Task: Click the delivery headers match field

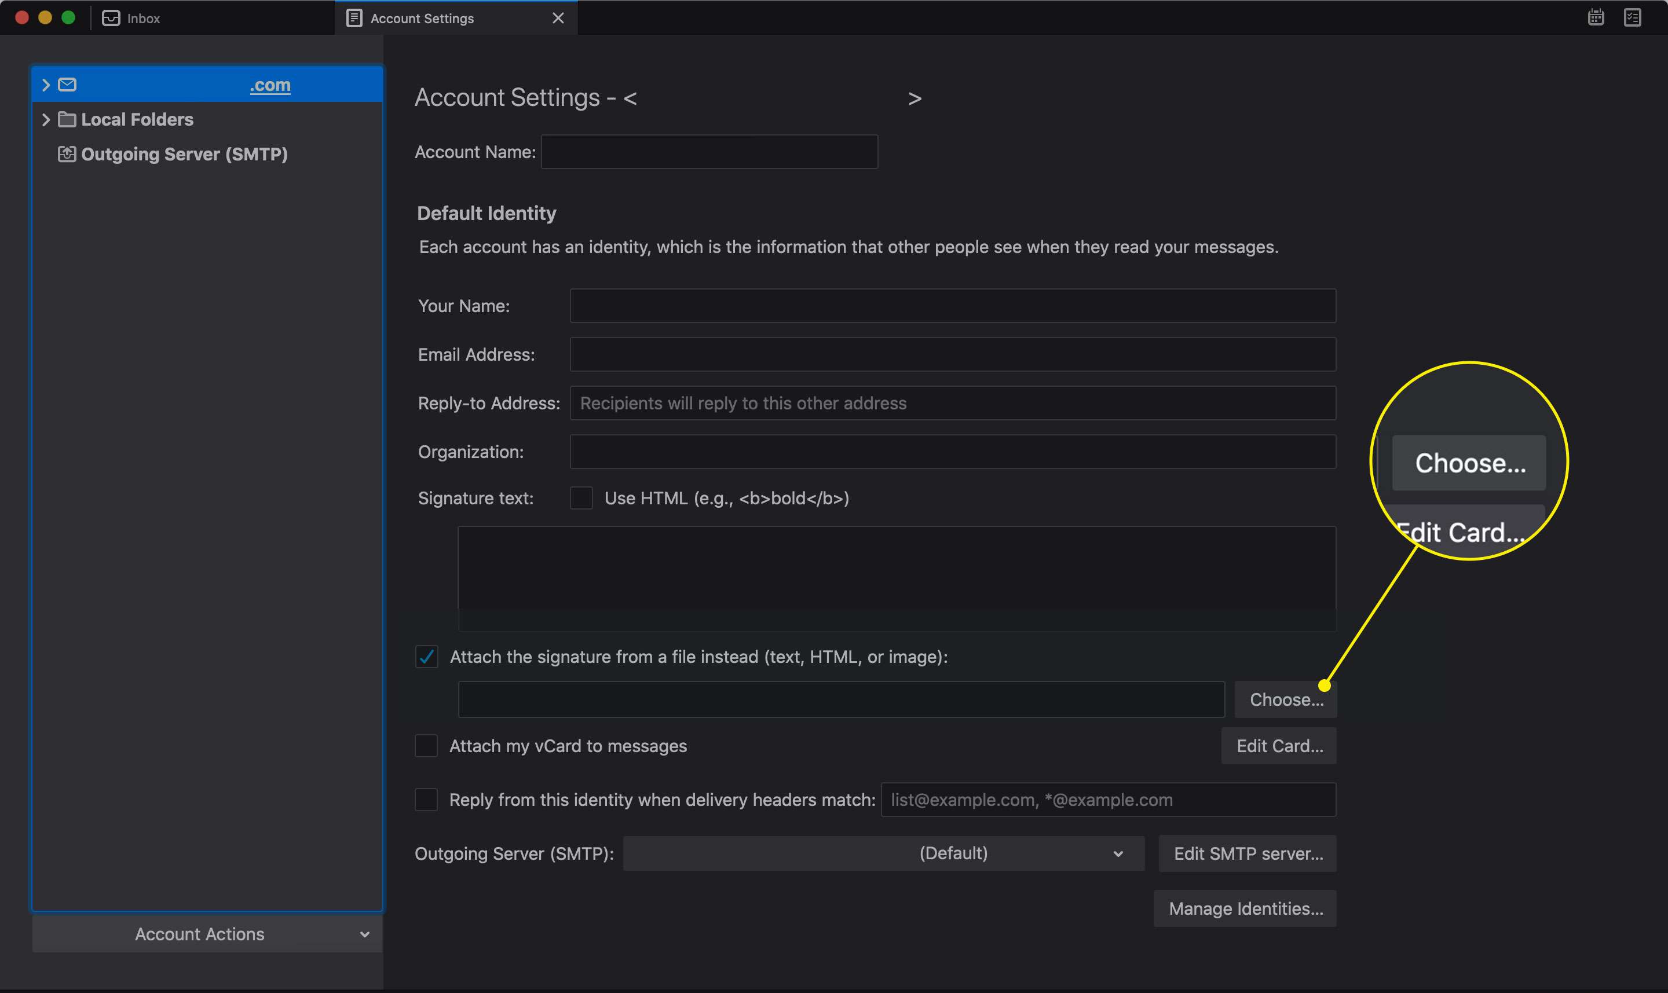Action: [x=1109, y=800]
